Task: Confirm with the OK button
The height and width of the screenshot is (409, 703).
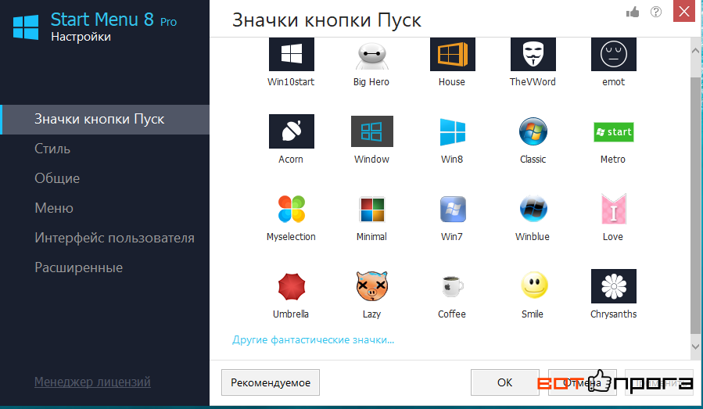Action: (505, 382)
